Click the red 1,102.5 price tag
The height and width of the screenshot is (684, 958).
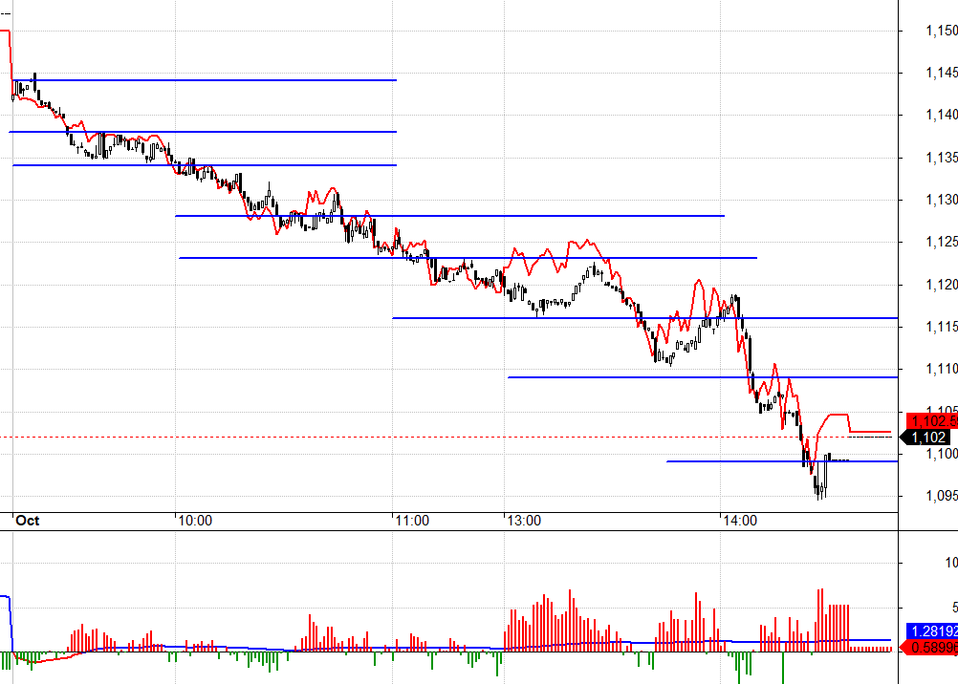932,421
